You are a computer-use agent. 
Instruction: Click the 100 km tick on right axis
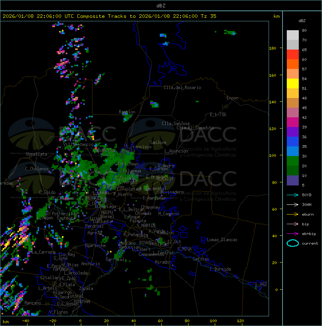[x=272, y=156]
